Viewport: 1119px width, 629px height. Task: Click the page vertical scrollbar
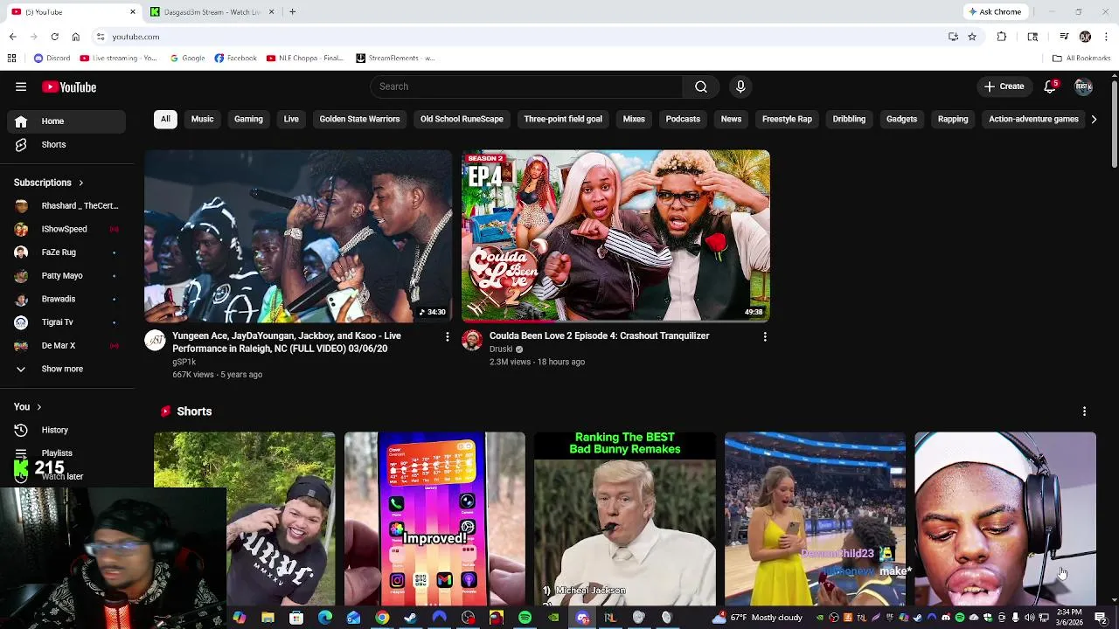click(1114, 122)
